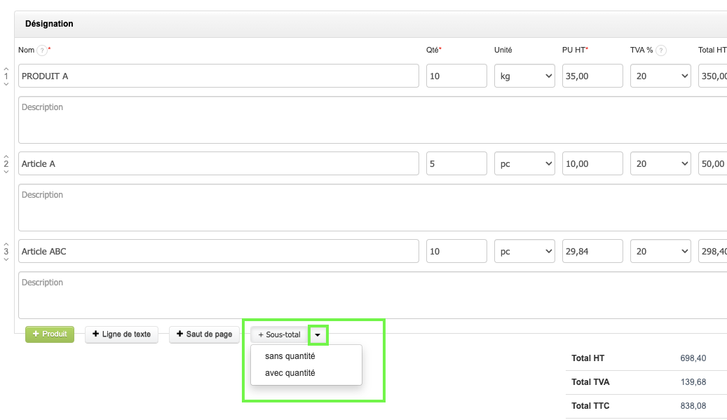
Task: Move line 2 down using chevron
Action: (x=6, y=171)
